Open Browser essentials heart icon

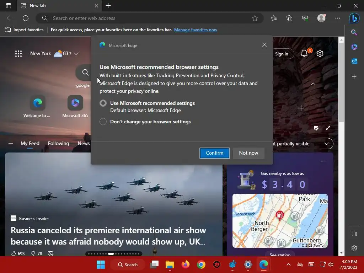tap(305, 18)
